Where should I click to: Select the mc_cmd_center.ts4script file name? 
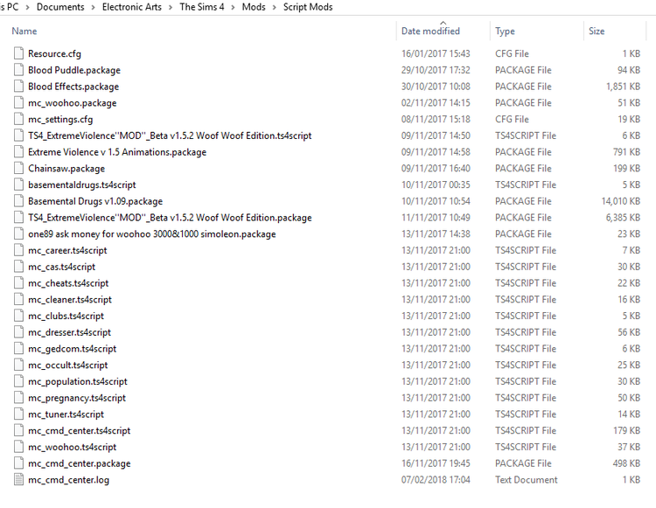[x=79, y=430]
